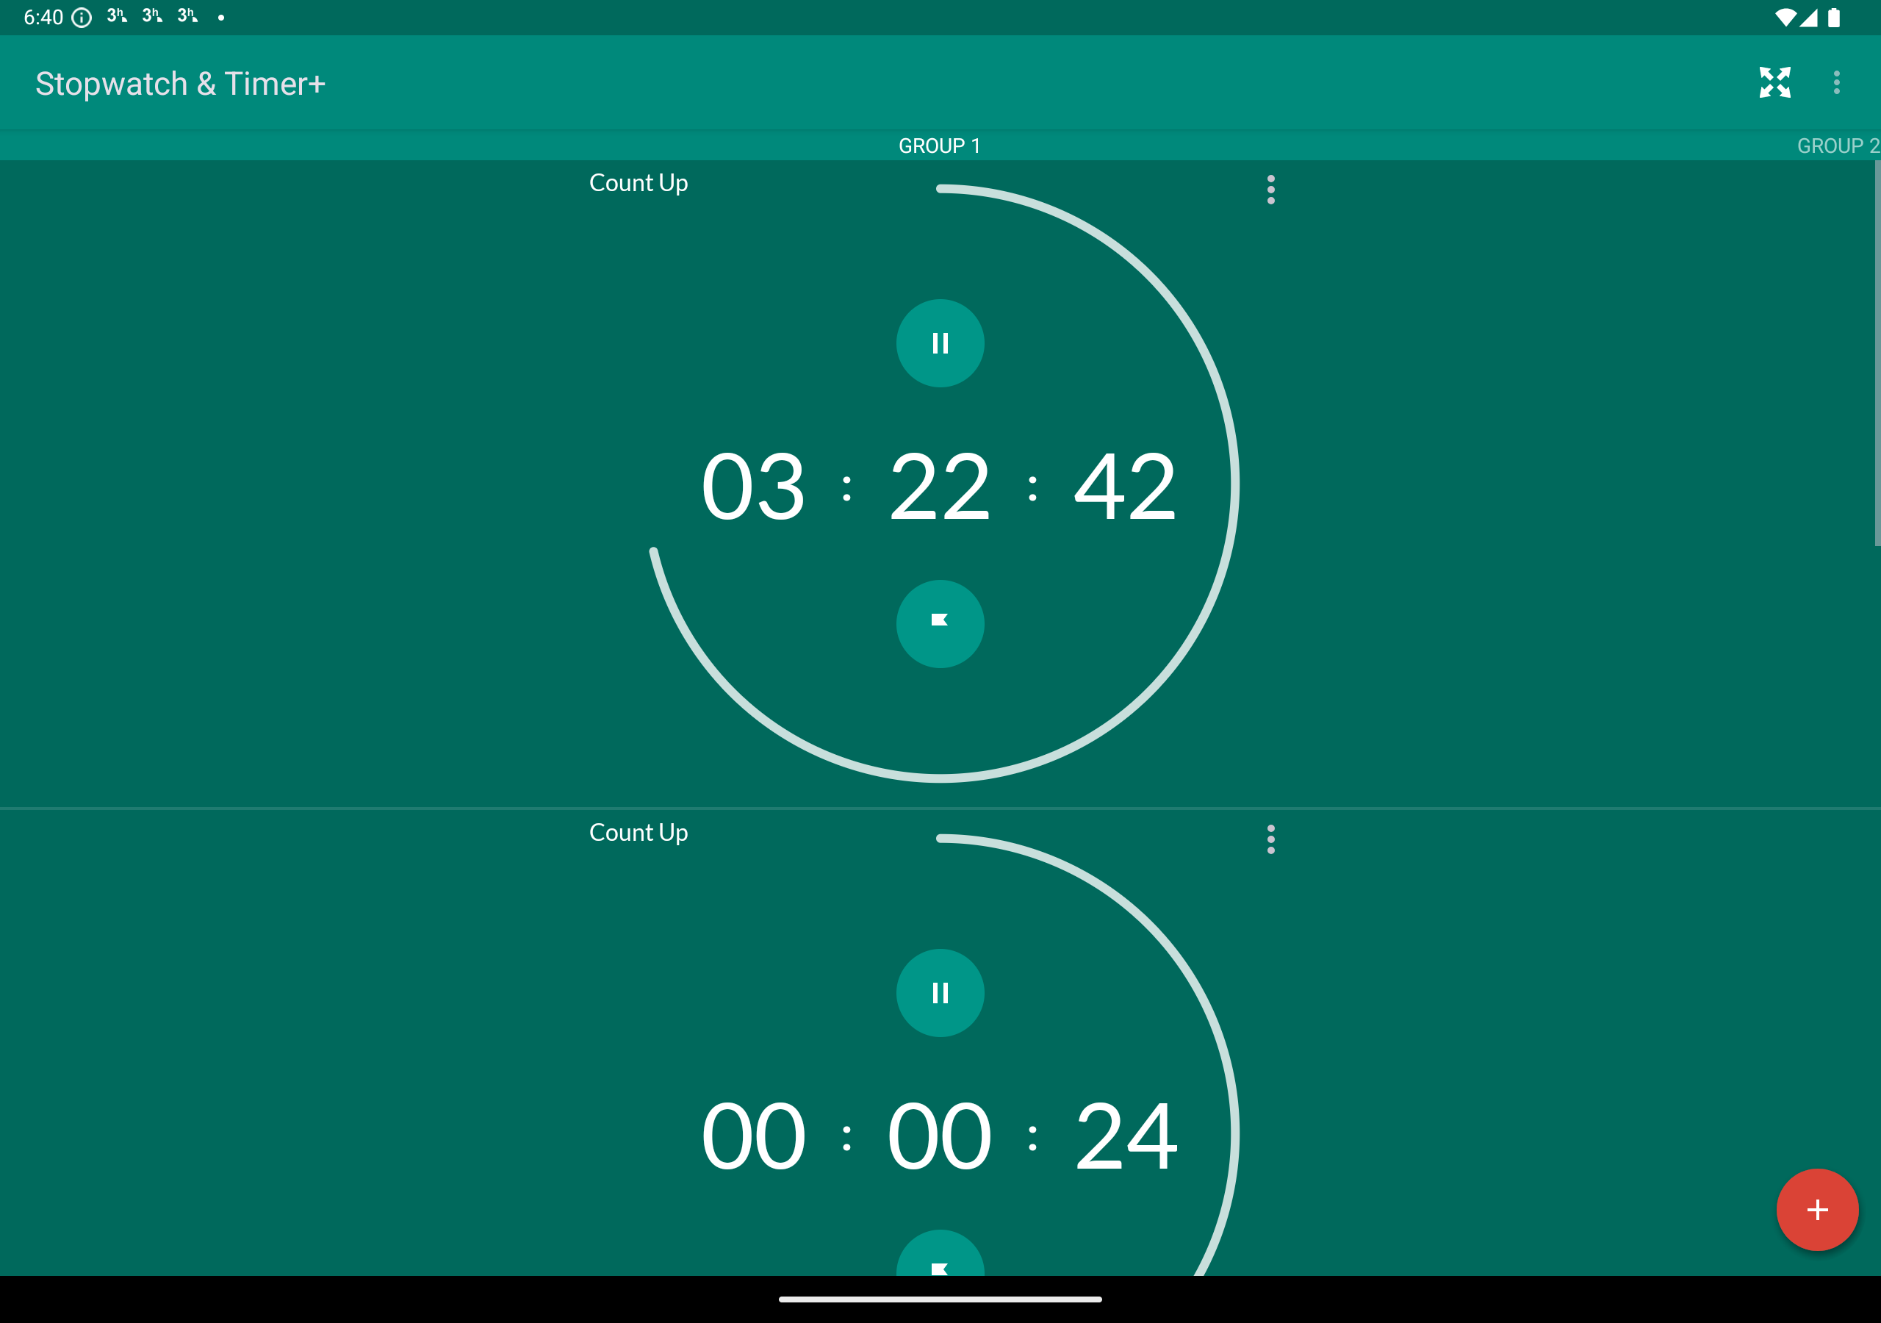Tap the Wi-Fi status icon
The width and height of the screenshot is (1881, 1323).
(1785, 17)
